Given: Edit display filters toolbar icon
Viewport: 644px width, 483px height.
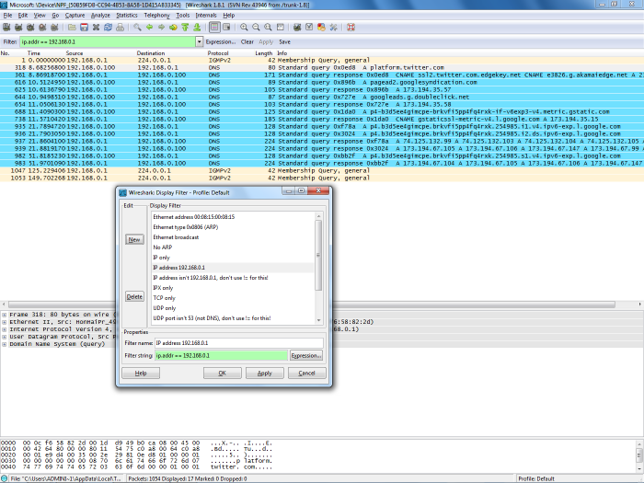Looking at the screenshot, I should click(x=309, y=28).
